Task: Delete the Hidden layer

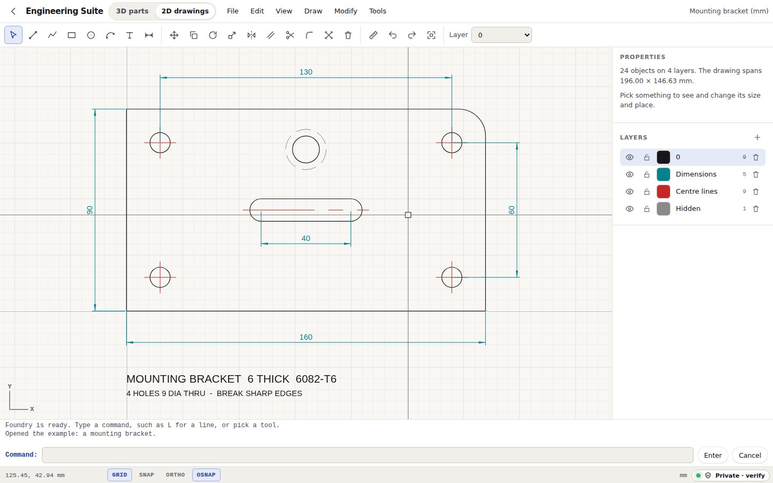Action: click(756, 209)
